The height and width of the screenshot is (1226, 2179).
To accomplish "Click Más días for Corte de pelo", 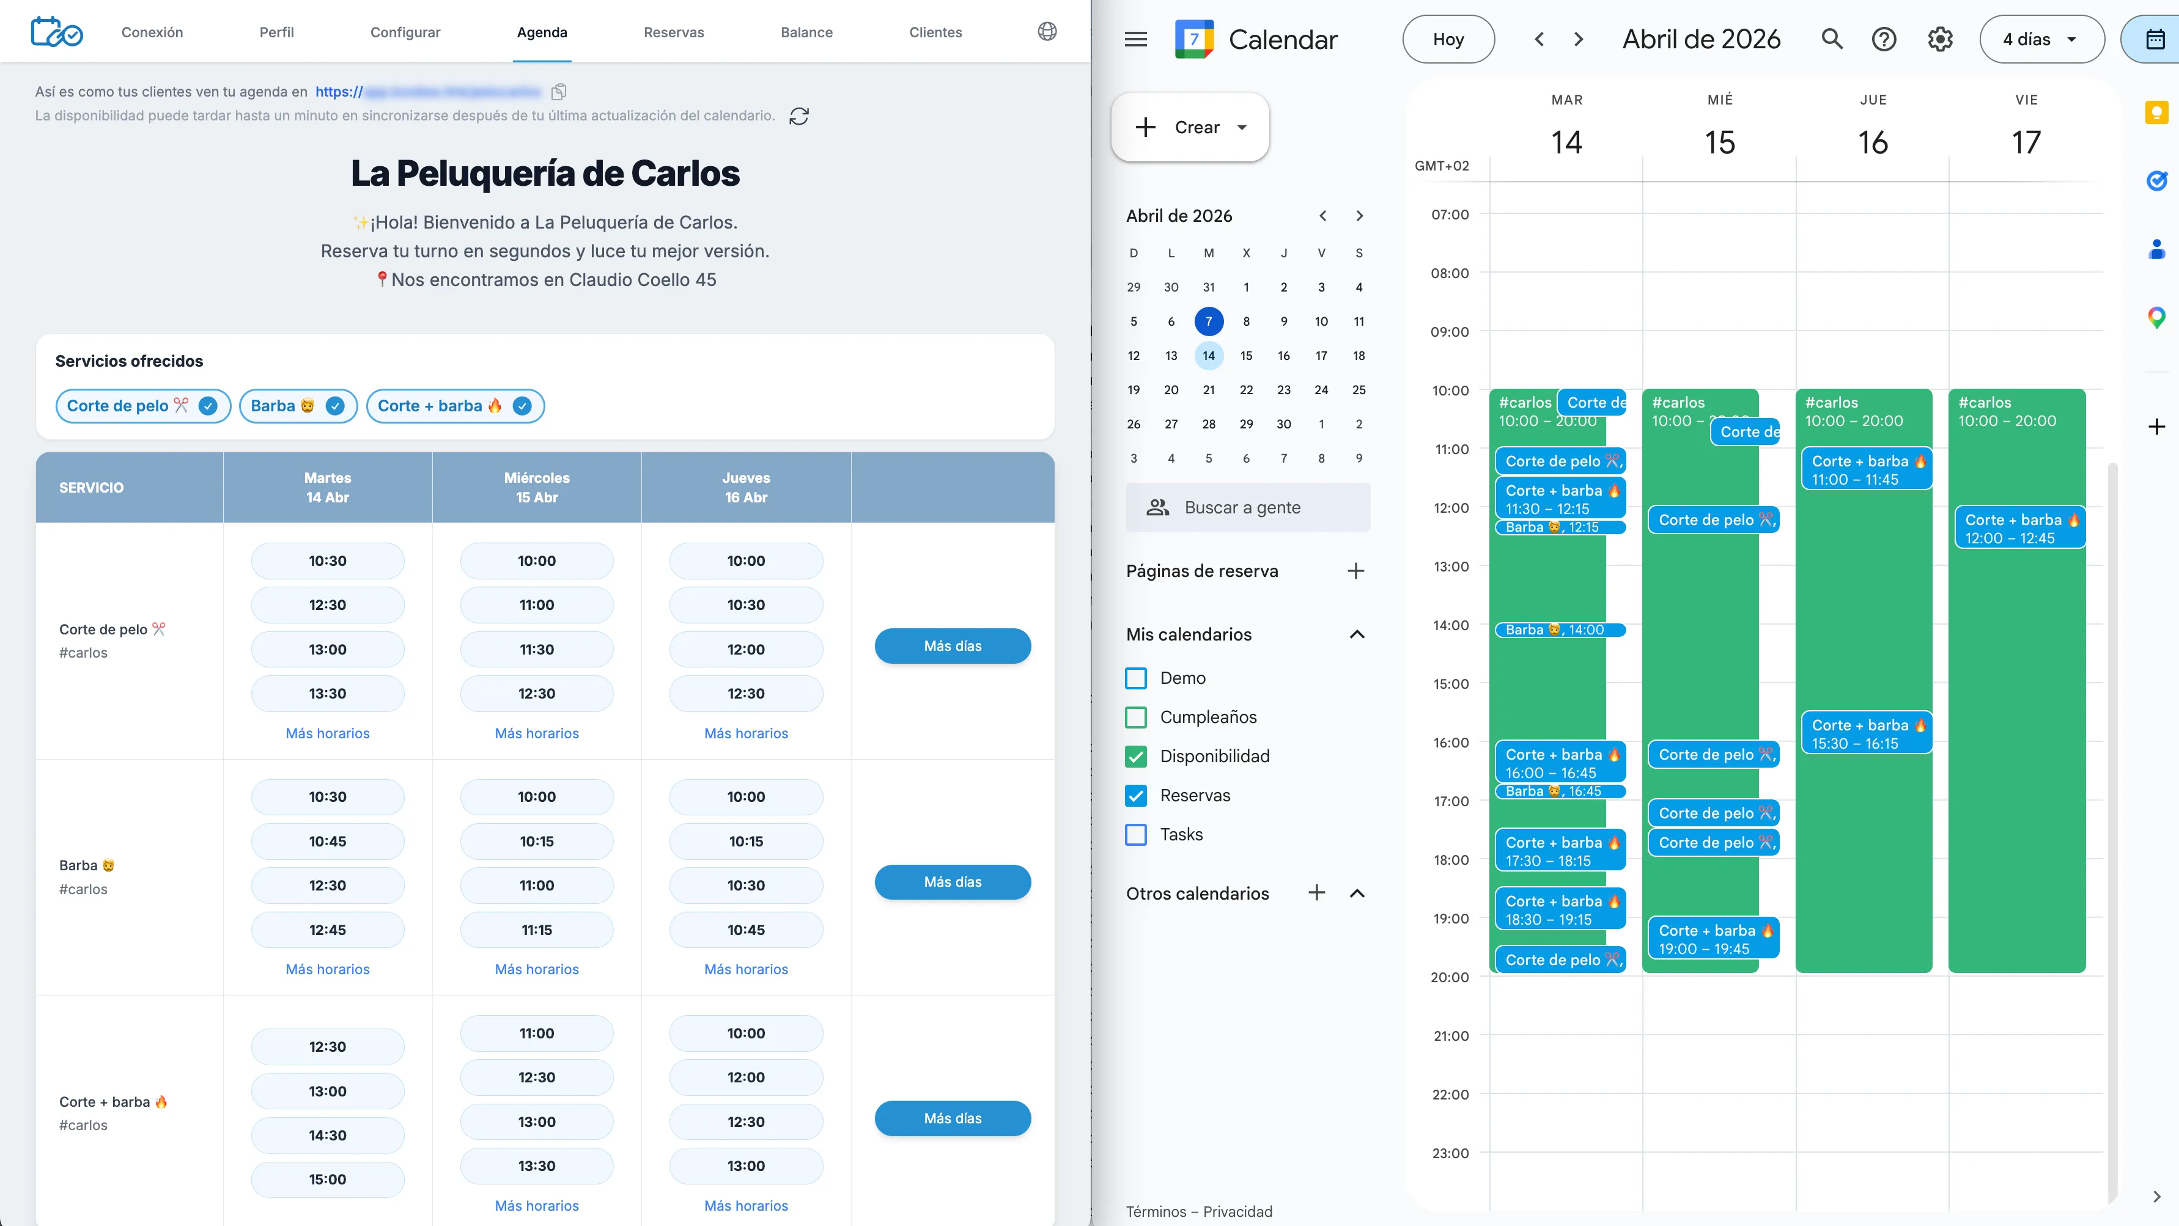I will [953, 646].
